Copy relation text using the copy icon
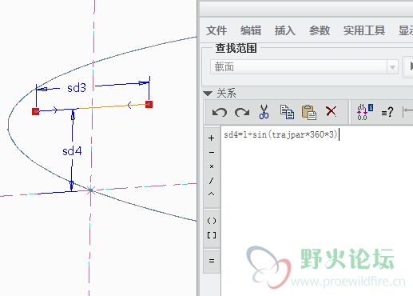413x296 pixels. [287, 112]
